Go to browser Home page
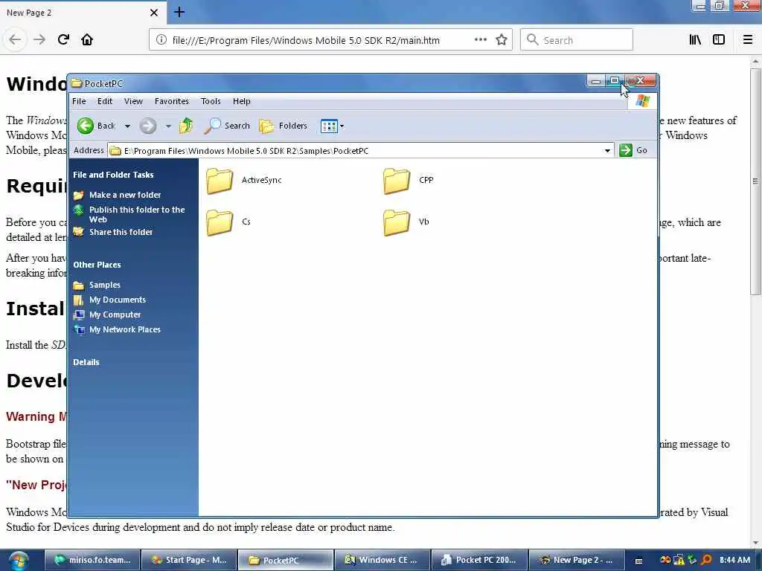The height and width of the screenshot is (571, 762). click(x=87, y=40)
